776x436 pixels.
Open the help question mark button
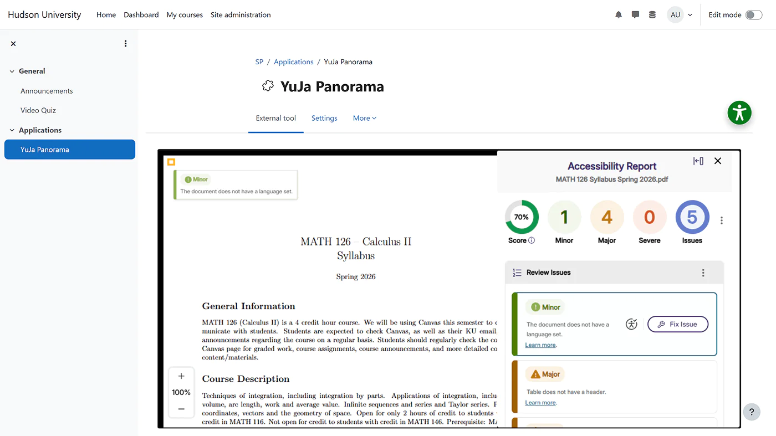[x=752, y=412]
